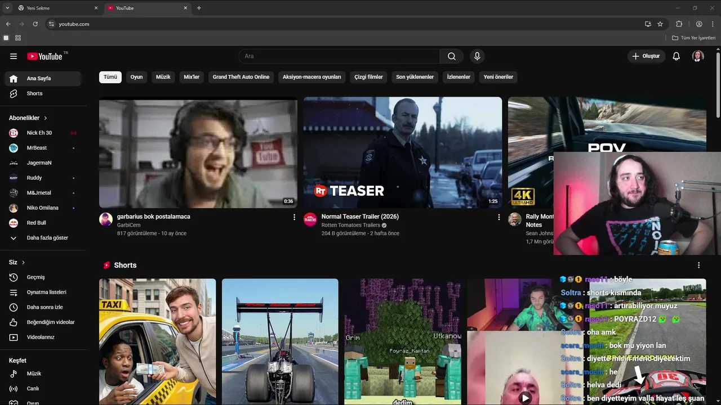
Task: Open Rotten Tomatoes Trailers channel link
Action: [351, 225]
